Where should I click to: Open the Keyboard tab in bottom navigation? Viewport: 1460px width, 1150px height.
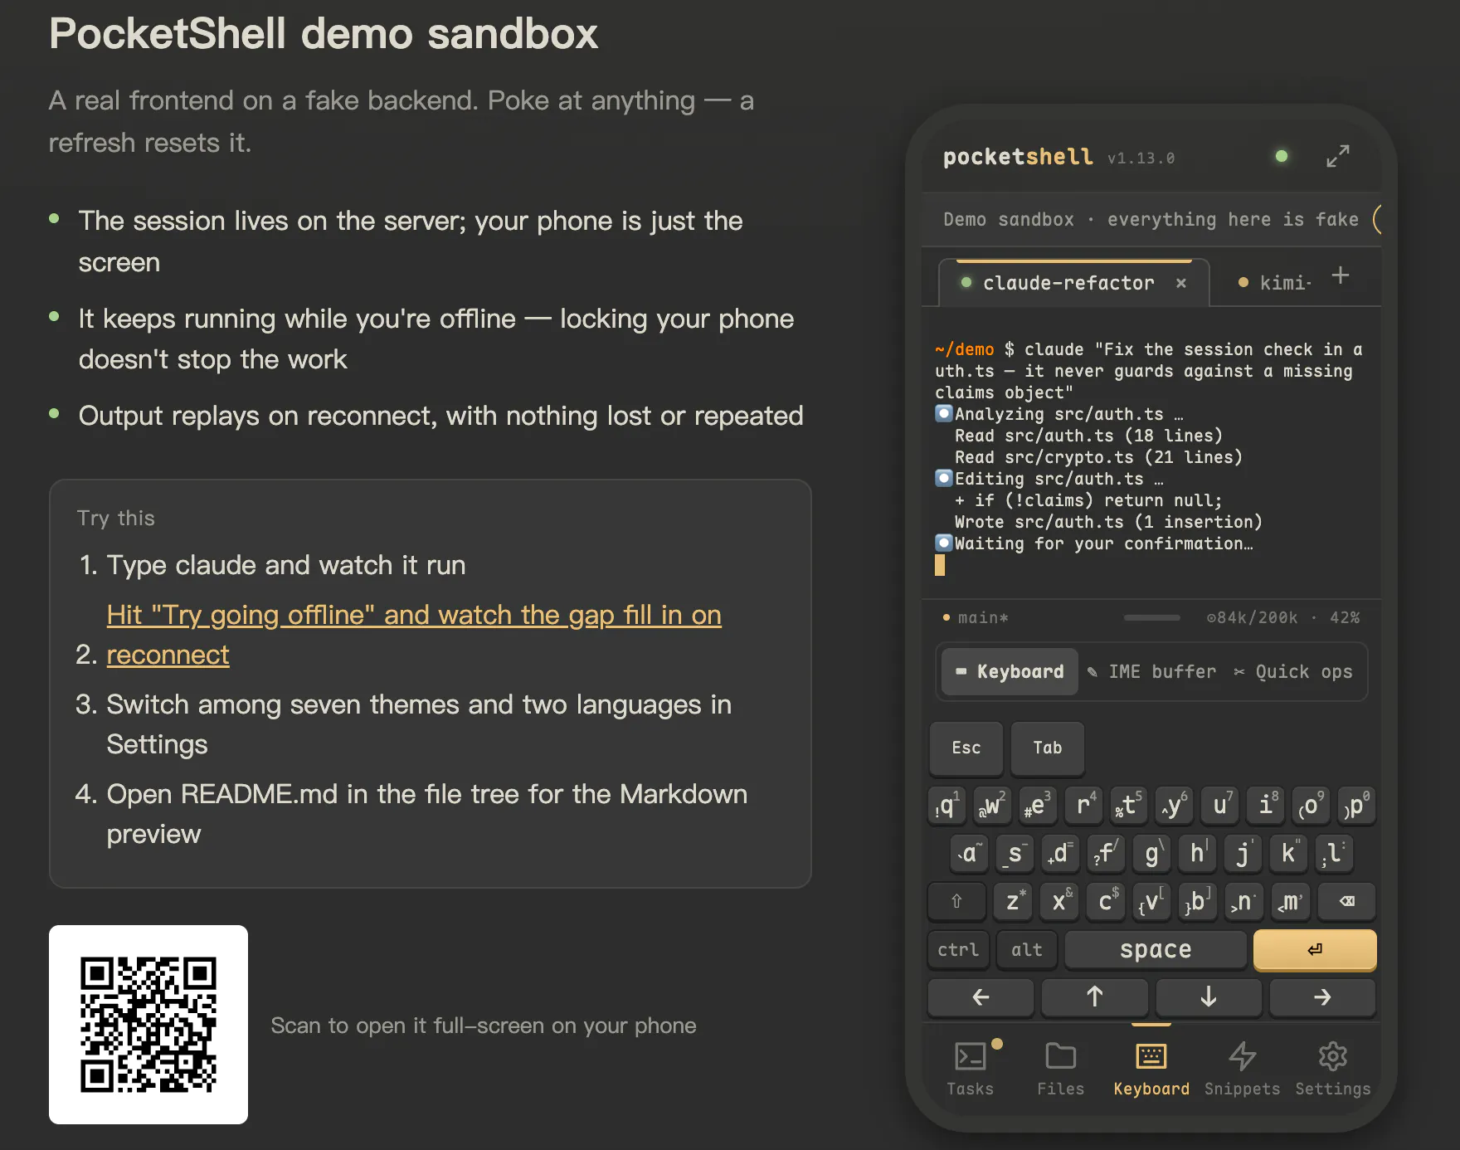(x=1151, y=1069)
